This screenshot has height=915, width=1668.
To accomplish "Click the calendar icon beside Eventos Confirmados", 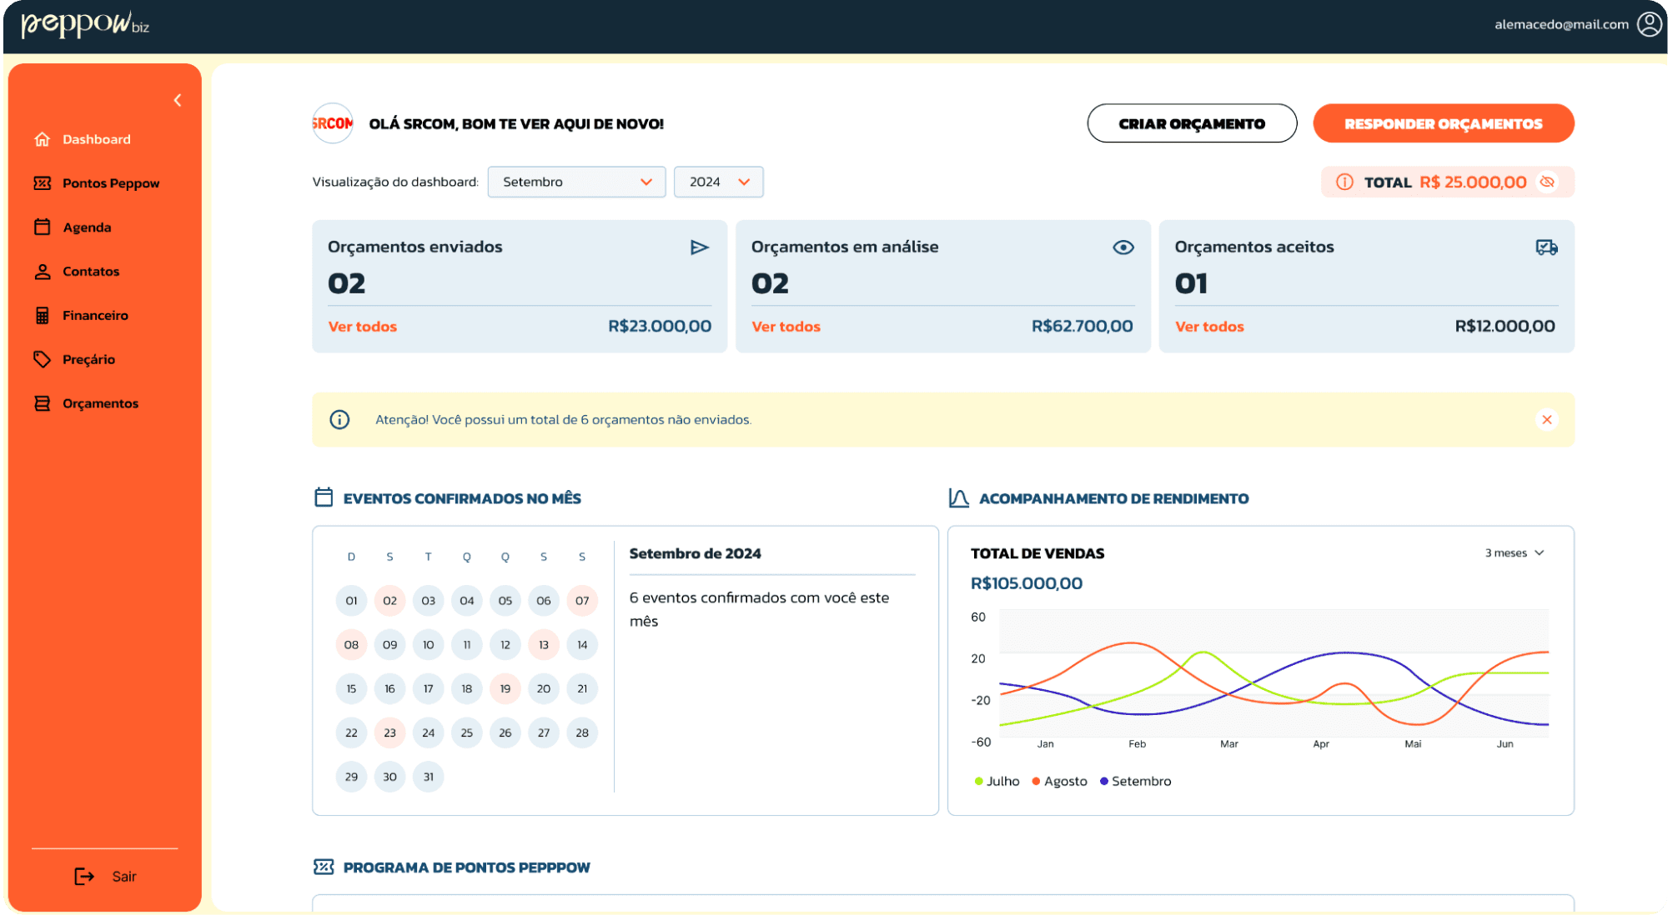I will coord(324,498).
